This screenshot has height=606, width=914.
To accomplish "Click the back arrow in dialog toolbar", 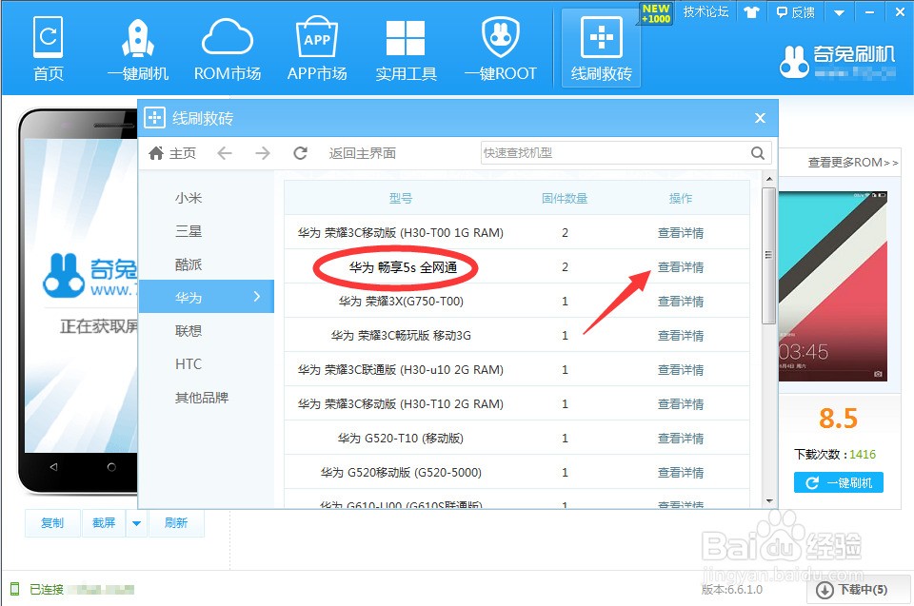I will click(225, 153).
